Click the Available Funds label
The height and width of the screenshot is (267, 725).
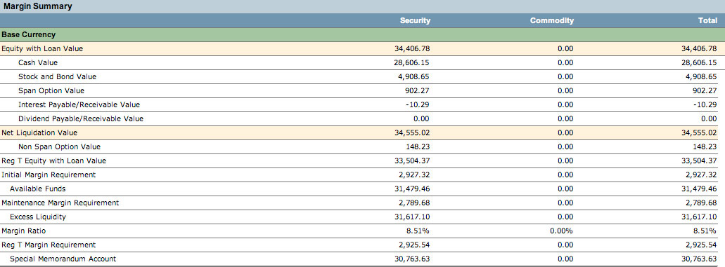(x=38, y=189)
